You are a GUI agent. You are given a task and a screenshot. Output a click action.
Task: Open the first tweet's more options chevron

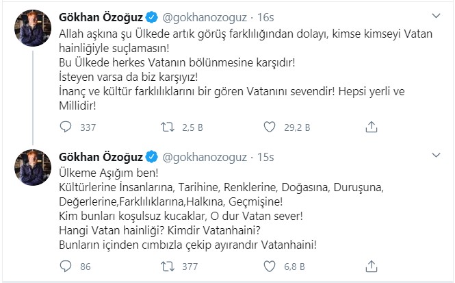click(x=436, y=14)
